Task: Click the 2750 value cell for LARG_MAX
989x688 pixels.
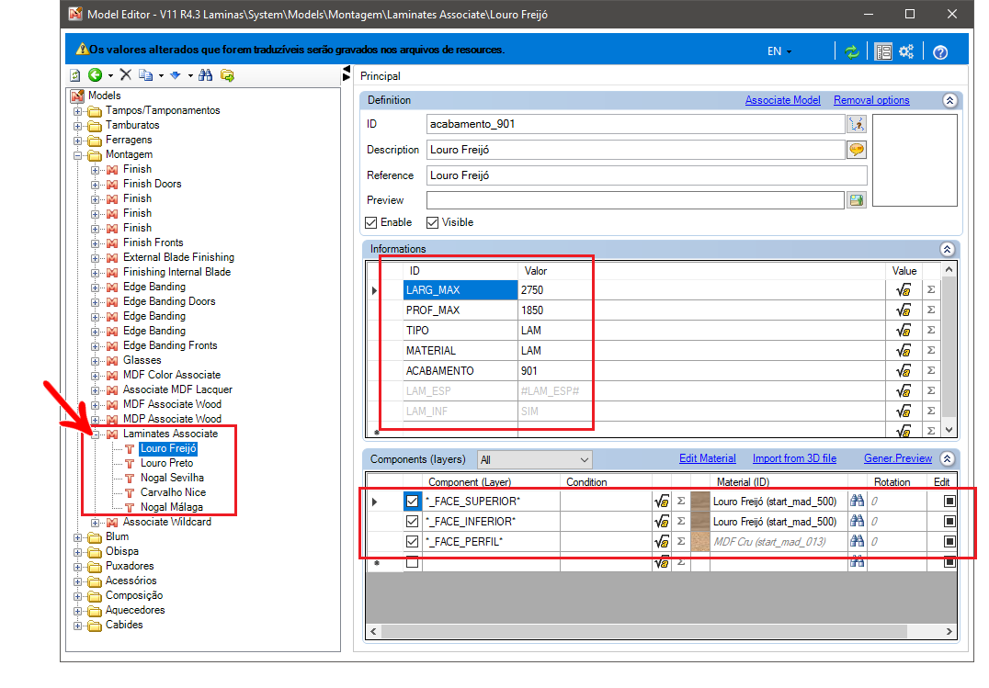Action: 700,290
